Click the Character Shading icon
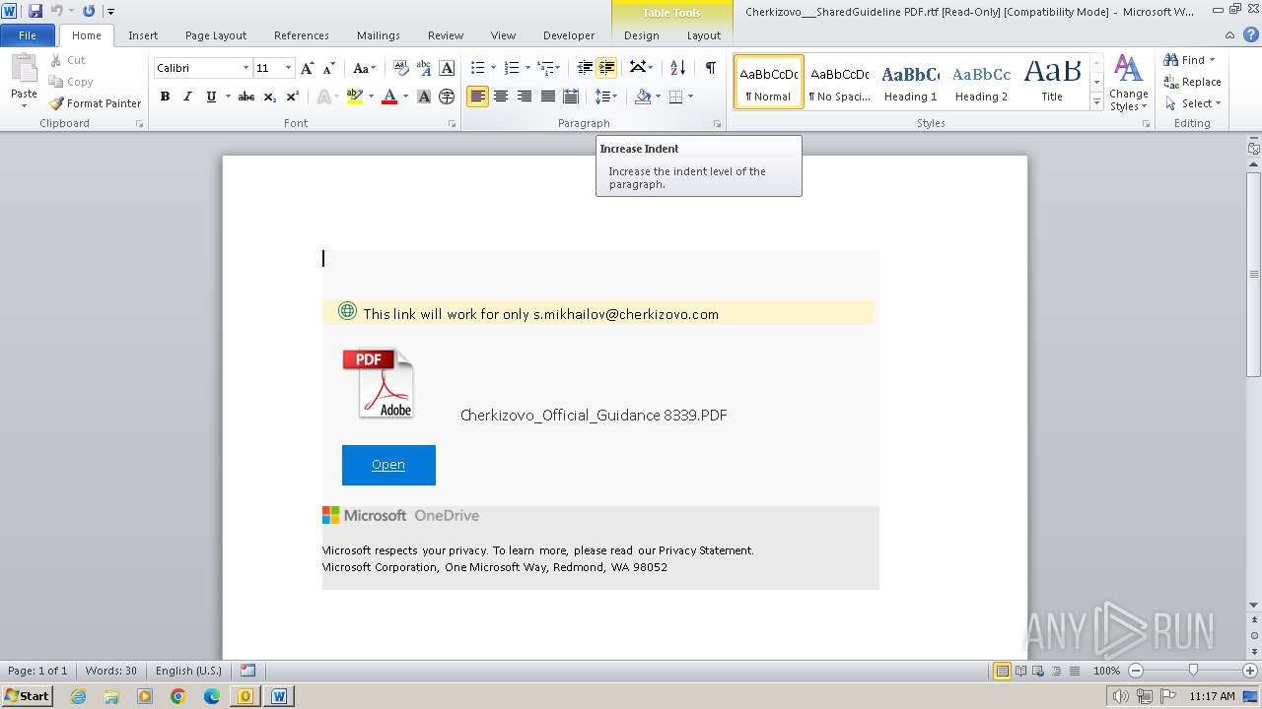The image size is (1262, 709). (424, 97)
